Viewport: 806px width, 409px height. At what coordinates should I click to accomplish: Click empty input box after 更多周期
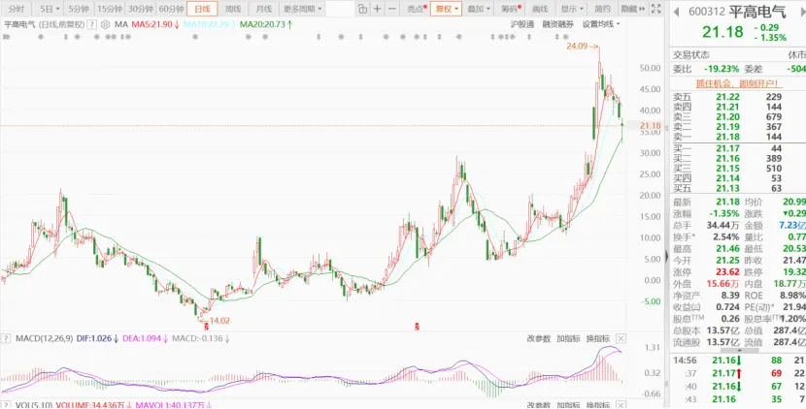pos(340,9)
